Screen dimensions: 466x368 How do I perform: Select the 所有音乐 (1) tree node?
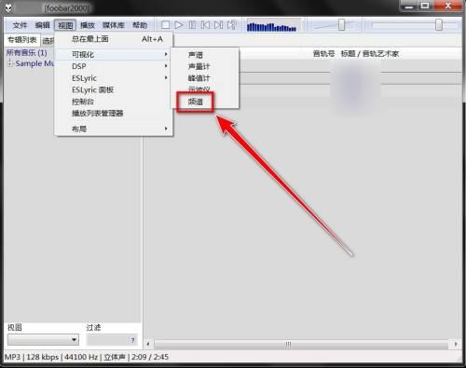27,53
